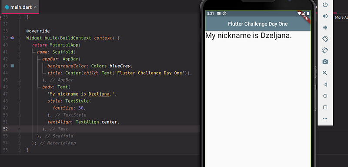
Task: Open emulator extended controls via three dots
Action: pyautogui.click(x=325, y=119)
